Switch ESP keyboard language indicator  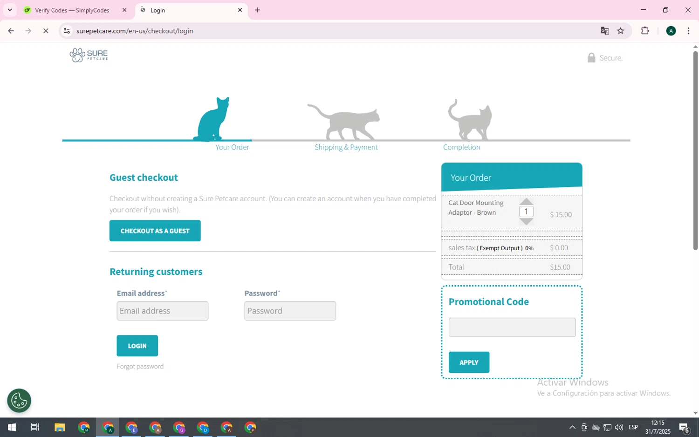coord(633,427)
